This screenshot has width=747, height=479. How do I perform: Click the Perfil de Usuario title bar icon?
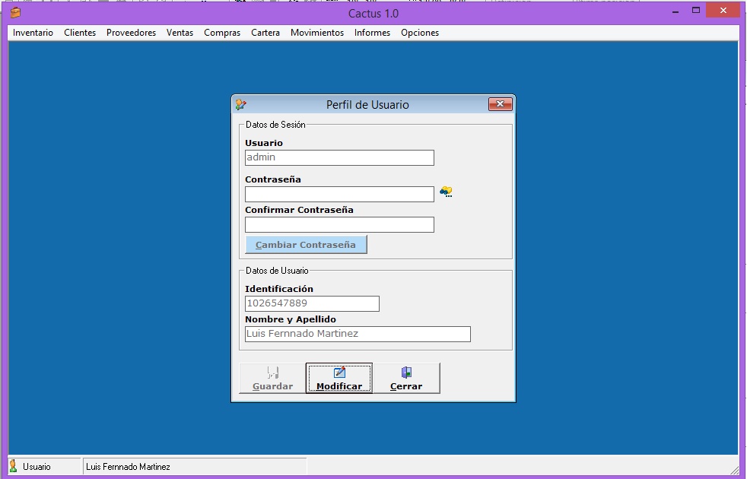pos(241,105)
